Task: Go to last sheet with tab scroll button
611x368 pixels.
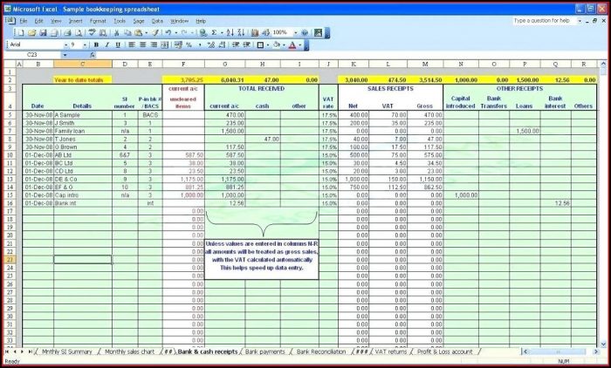Action: (x=30, y=351)
